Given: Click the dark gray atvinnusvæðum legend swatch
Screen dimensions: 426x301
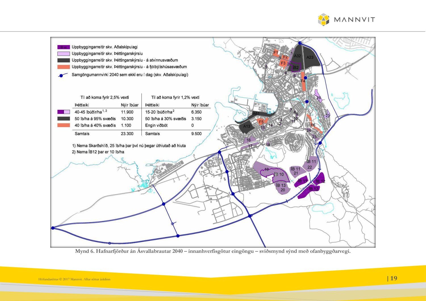Looking at the screenshot, I should [63, 60].
